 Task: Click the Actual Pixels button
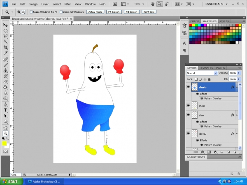95,12
